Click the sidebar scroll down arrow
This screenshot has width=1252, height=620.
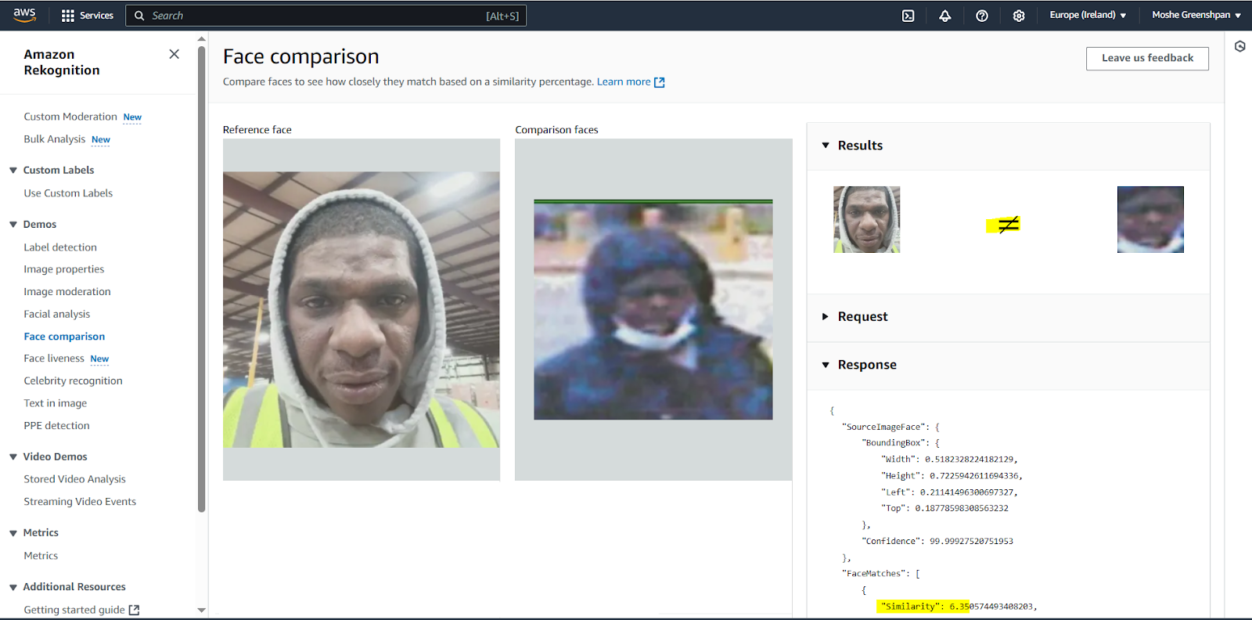(x=202, y=610)
